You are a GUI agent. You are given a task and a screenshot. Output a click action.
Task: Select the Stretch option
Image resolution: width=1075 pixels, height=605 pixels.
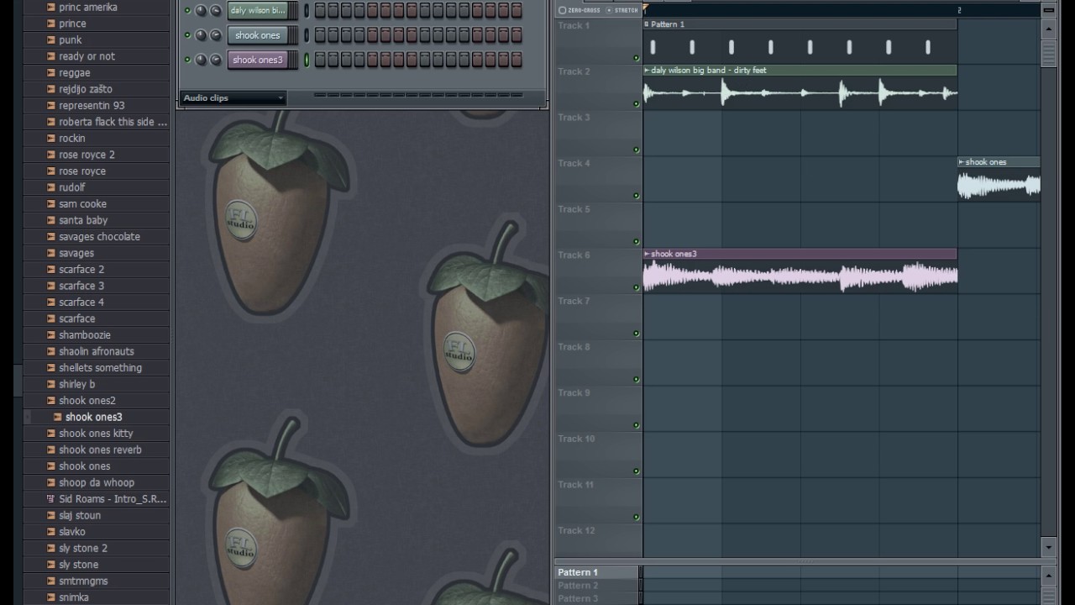click(622, 10)
